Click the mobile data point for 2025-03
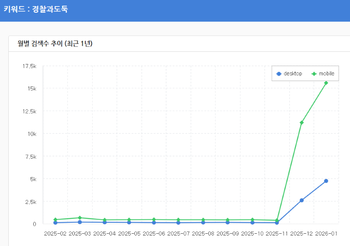 point(80,218)
